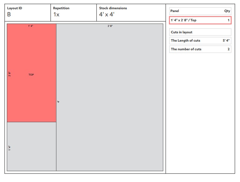Image resolution: width=240 pixels, height=182 pixels.
Task: Click the 2' 8" width label atop the gray panel
Action: (x=110, y=26)
